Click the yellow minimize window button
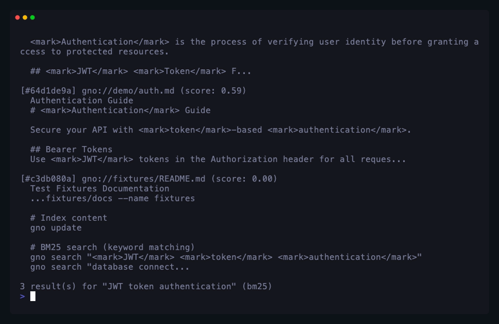The width and height of the screenshot is (499, 324). 25,17
